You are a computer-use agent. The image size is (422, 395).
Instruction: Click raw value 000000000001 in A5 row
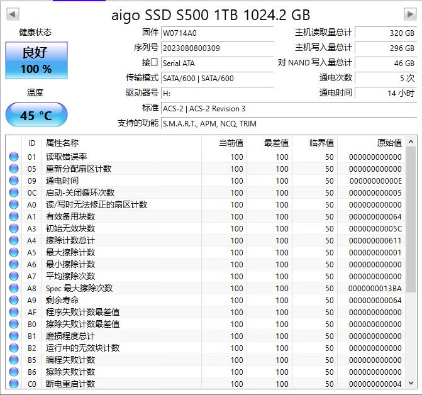pyautogui.click(x=375, y=253)
